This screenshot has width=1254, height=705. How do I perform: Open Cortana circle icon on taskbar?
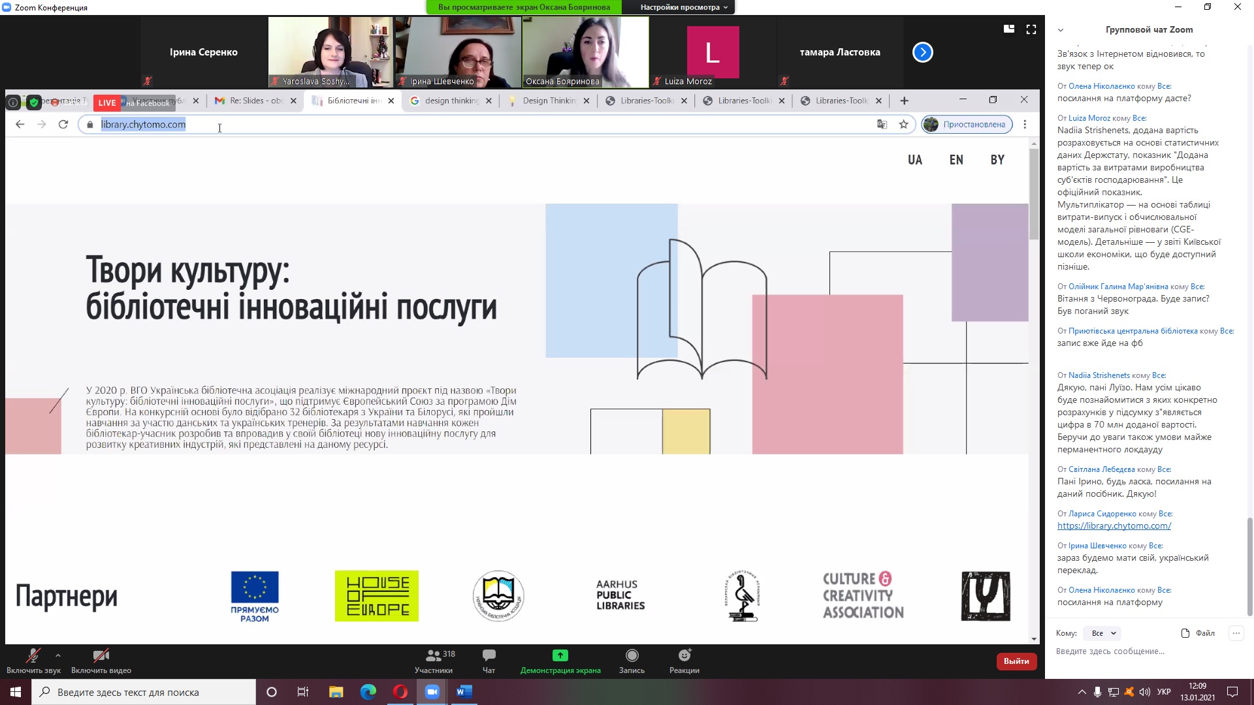point(272,692)
